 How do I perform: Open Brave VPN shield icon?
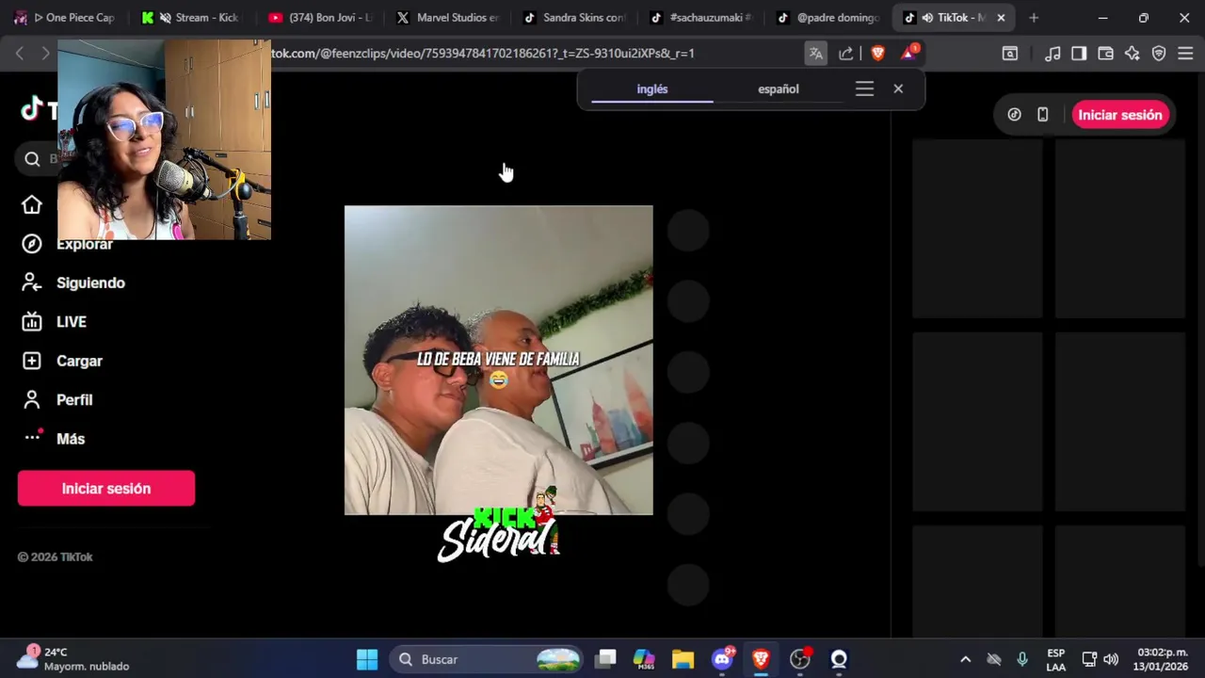[x=1159, y=54]
